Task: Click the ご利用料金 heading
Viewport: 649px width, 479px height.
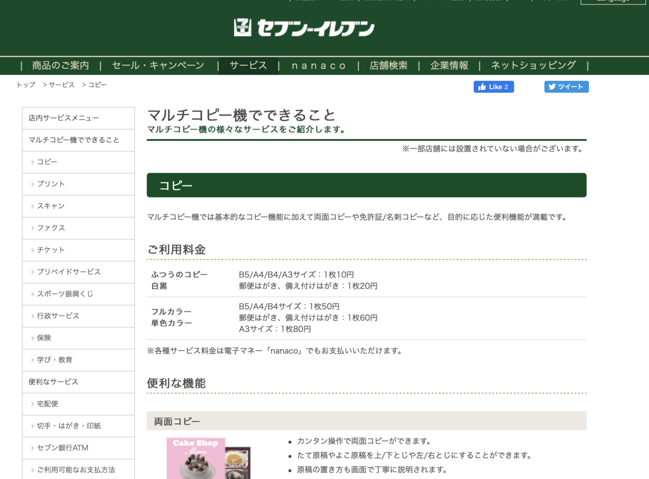Action: 176,250
